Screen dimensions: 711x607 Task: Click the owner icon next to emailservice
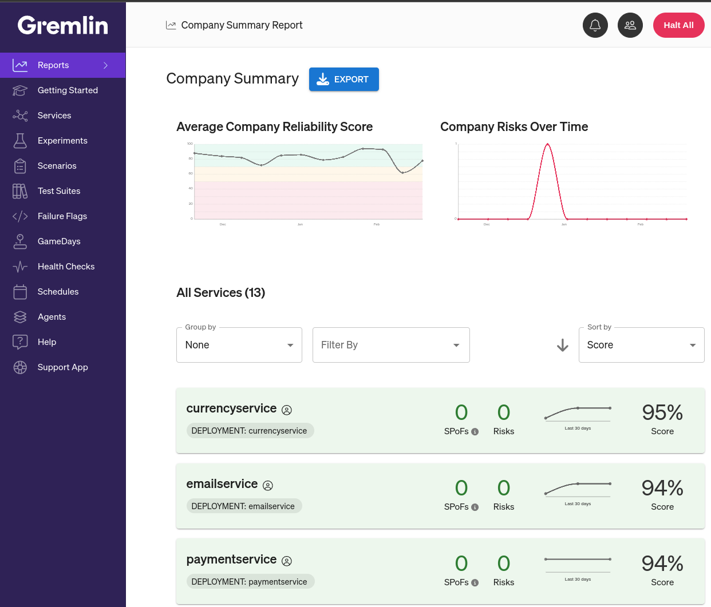(267, 485)
